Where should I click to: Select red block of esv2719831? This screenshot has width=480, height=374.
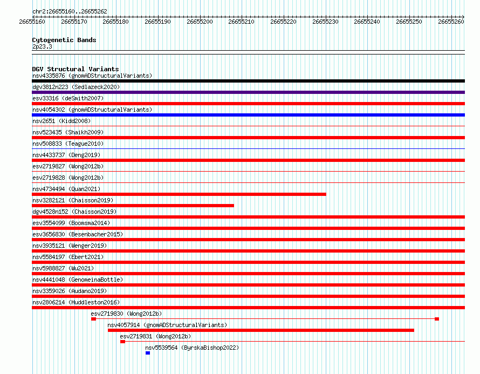click(123, 342)
